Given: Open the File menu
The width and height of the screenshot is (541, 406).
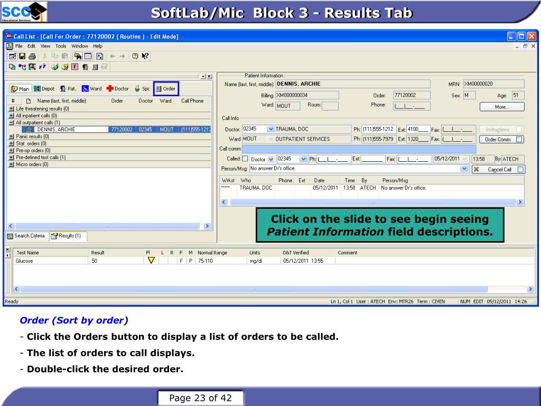Looking at the screenshot, I should (18, 46).
